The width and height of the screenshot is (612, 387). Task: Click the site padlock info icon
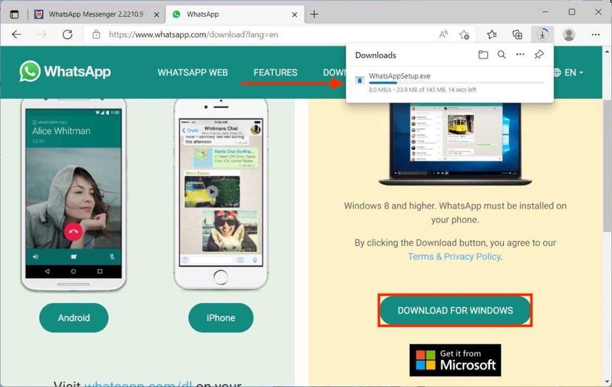[96, 35]
